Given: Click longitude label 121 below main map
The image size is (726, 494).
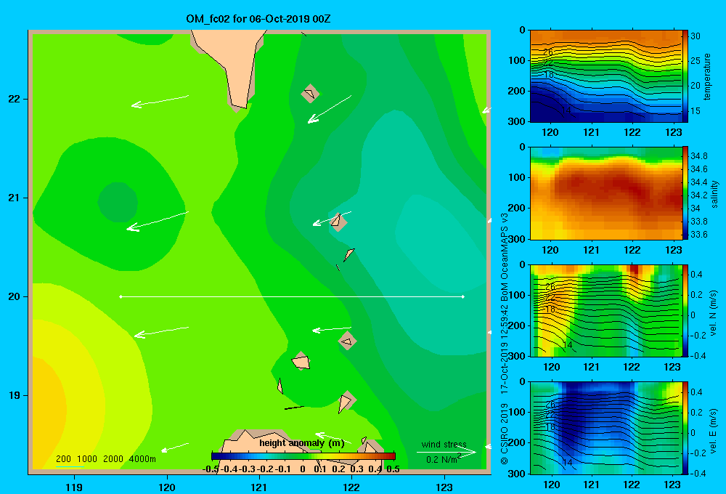Looking at the screenshot, I should pos(259,487).
